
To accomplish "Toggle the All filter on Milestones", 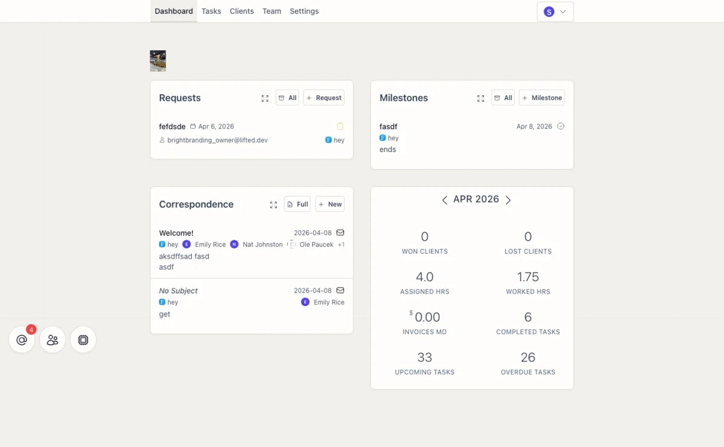I will (503, 97).
